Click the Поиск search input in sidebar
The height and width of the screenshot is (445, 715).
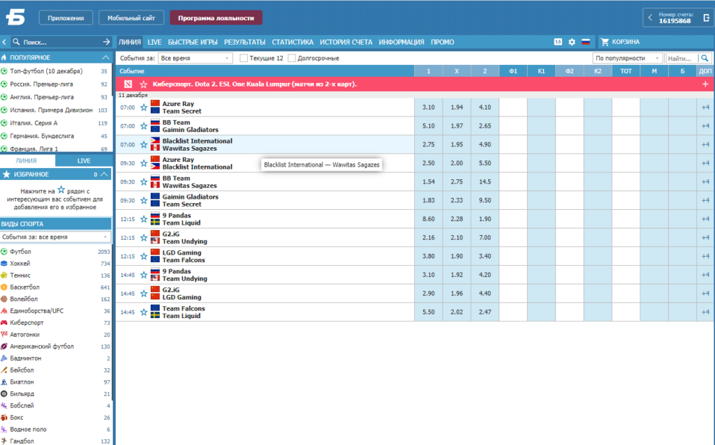[x=61, y=42]
